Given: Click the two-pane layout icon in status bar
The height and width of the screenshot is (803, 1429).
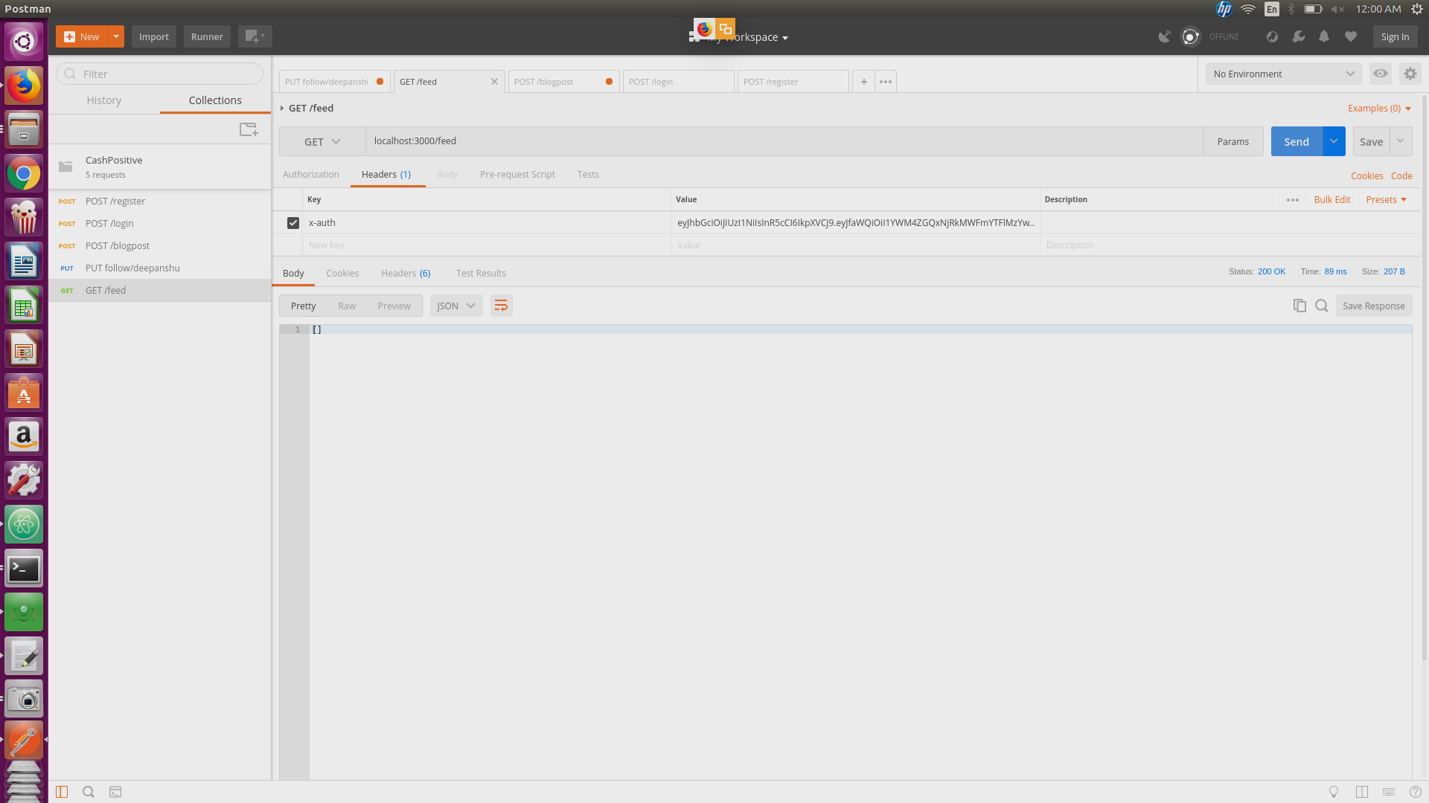Looking at the screenshot, I should point(1361,792).
